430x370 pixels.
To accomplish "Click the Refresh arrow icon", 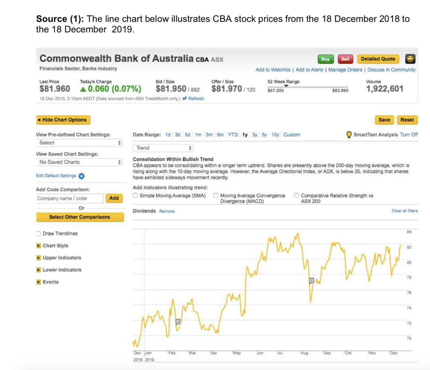I will pos(185,99).
